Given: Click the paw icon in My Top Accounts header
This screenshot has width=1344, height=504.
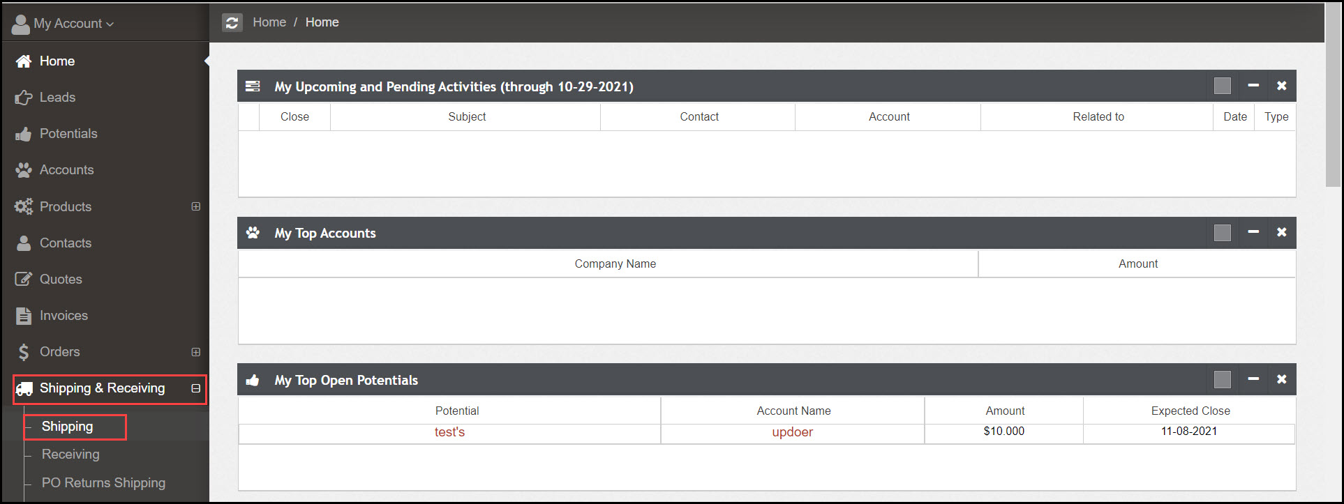Looking at the screenshot, I should 253,233.
